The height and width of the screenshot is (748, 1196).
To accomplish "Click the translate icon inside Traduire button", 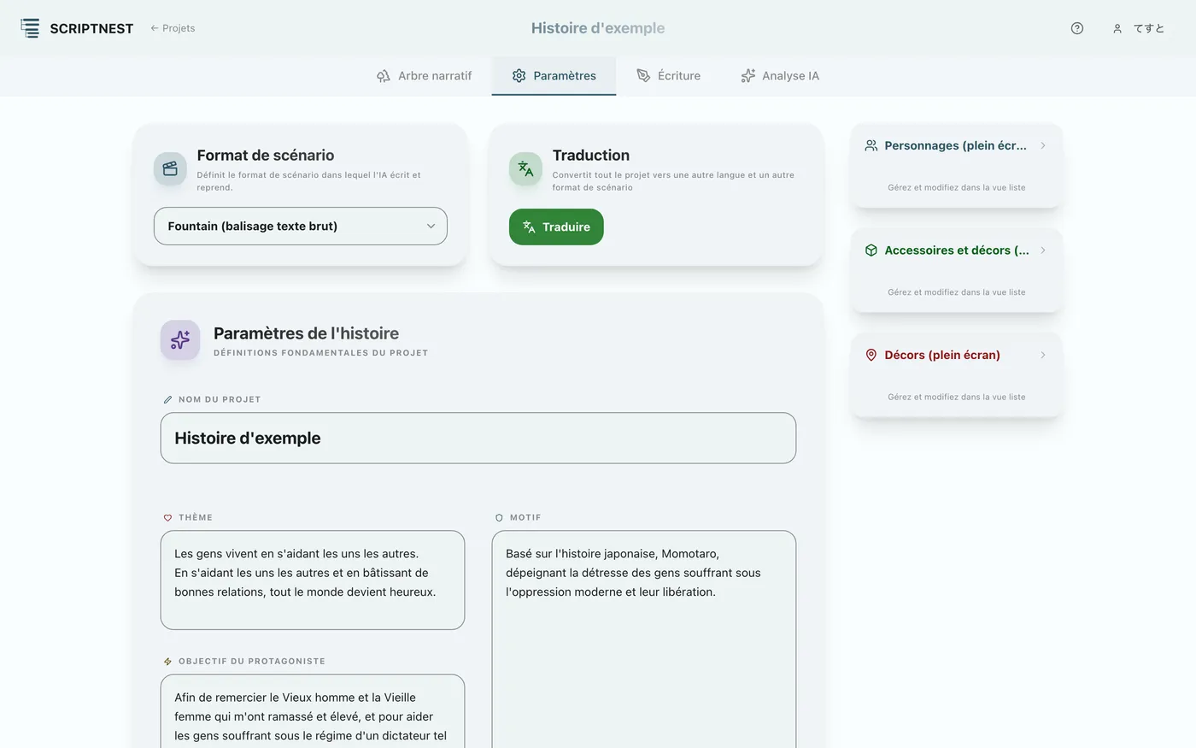I will click(x=529, y=227).
